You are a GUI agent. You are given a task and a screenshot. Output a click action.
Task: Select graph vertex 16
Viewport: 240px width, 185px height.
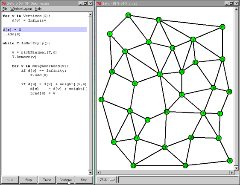click(x=229, y=92)
